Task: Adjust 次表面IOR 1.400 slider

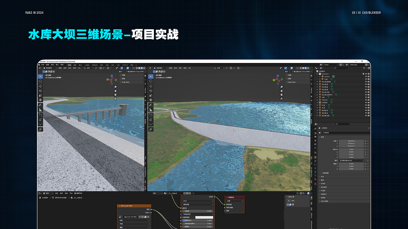Action: [x=198, y=220]
